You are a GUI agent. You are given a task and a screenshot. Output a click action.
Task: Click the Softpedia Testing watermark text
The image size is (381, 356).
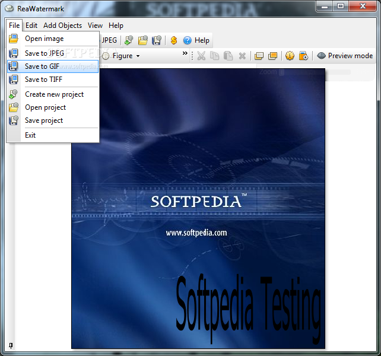pos(248,309)
